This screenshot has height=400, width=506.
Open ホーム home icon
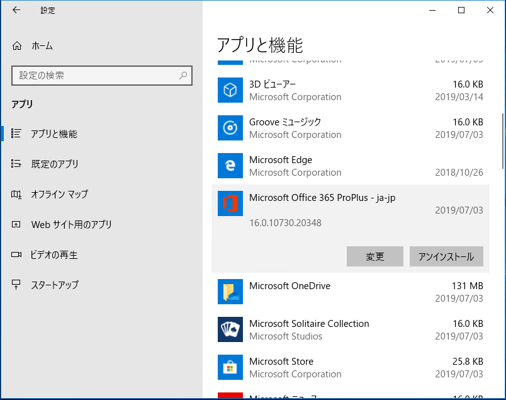17,46
